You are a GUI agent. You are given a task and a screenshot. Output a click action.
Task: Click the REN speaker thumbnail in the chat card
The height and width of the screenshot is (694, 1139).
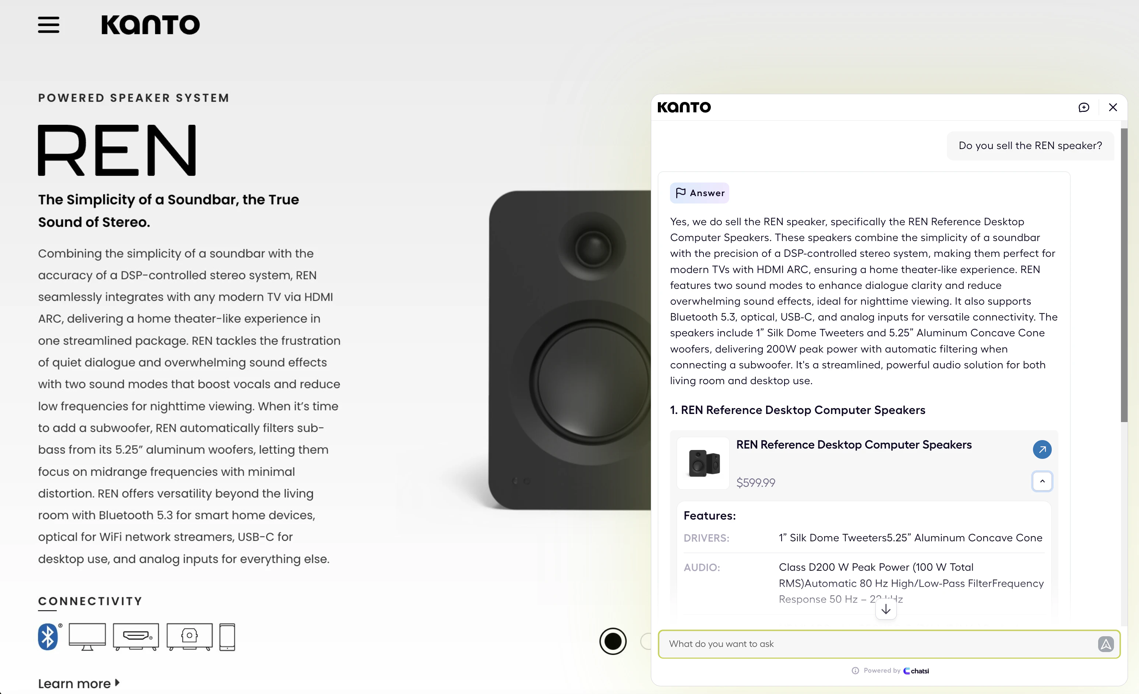click(x=703, y=463)
